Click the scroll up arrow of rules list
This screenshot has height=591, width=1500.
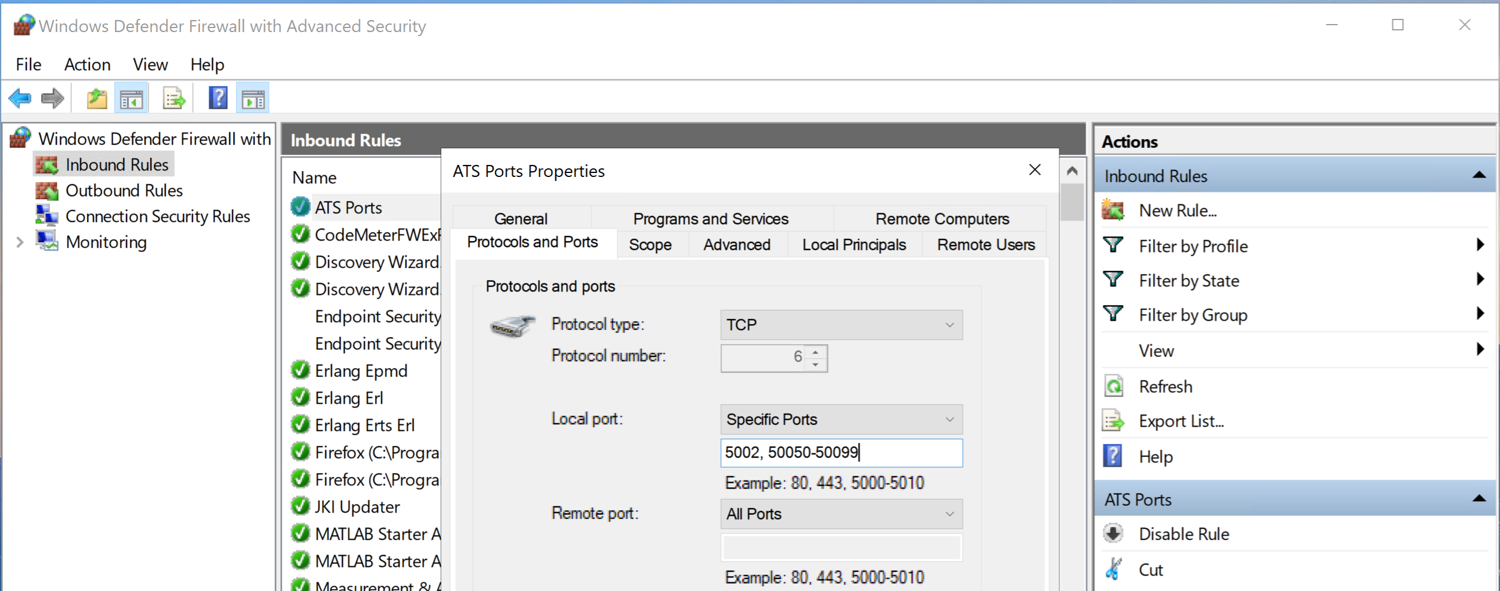[1072, 171]
